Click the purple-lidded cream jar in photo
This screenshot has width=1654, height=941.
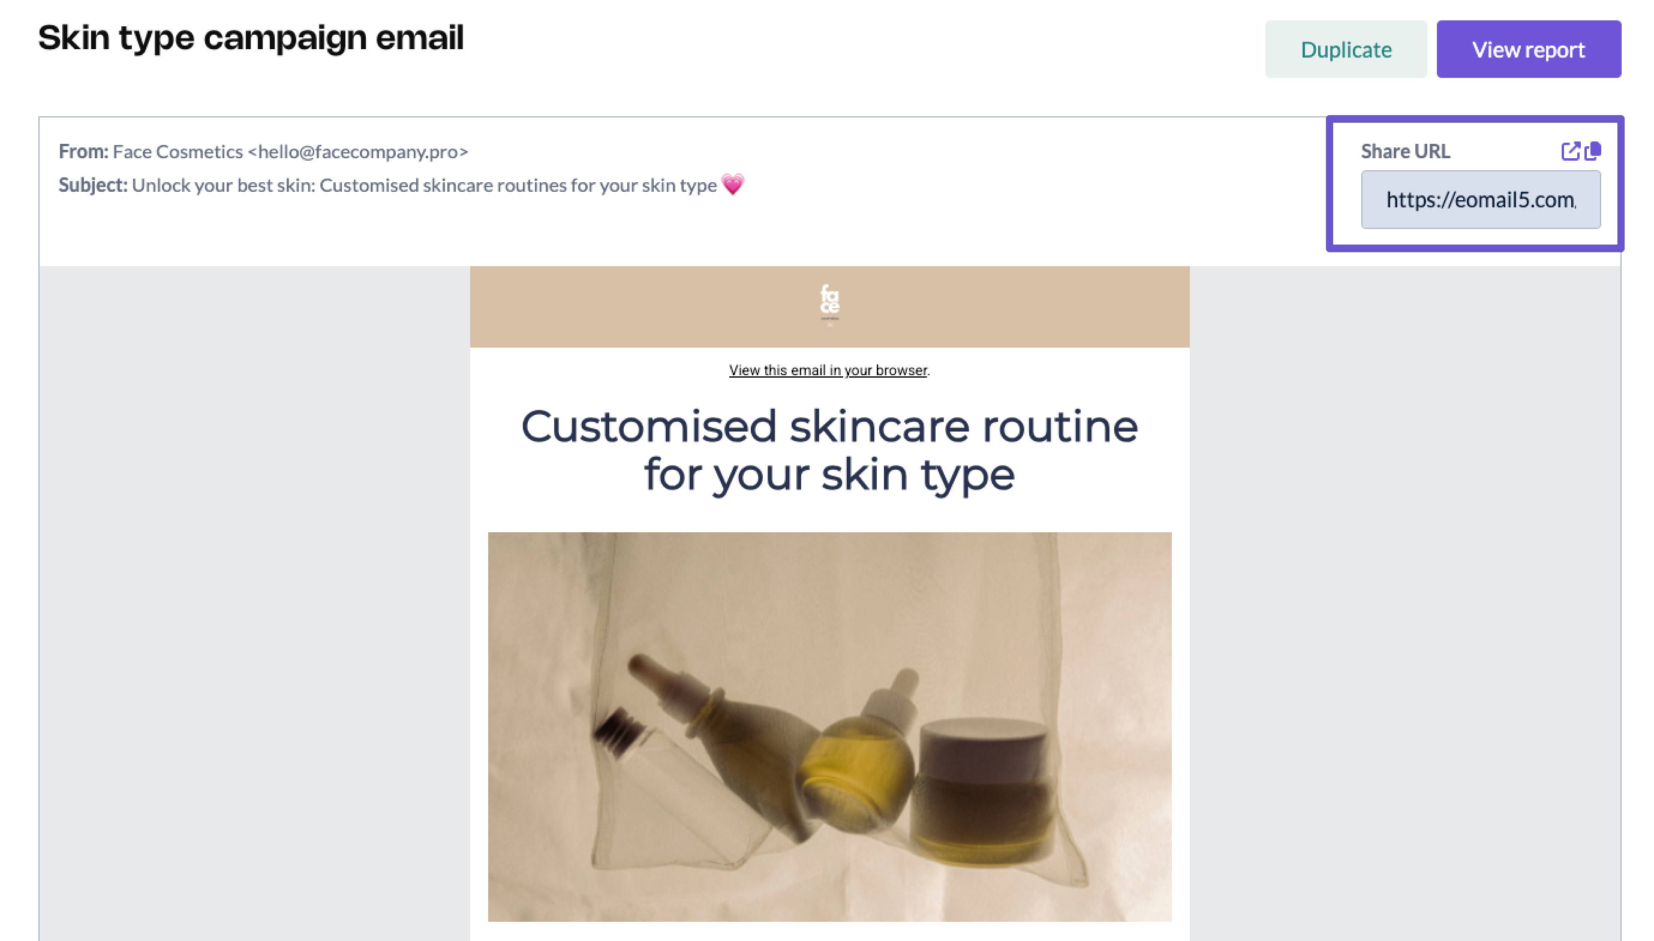click(x=982, y=792)
